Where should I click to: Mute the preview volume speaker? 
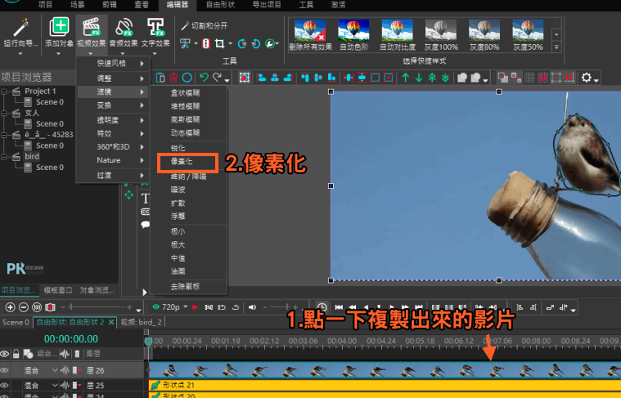click(252, 307)
